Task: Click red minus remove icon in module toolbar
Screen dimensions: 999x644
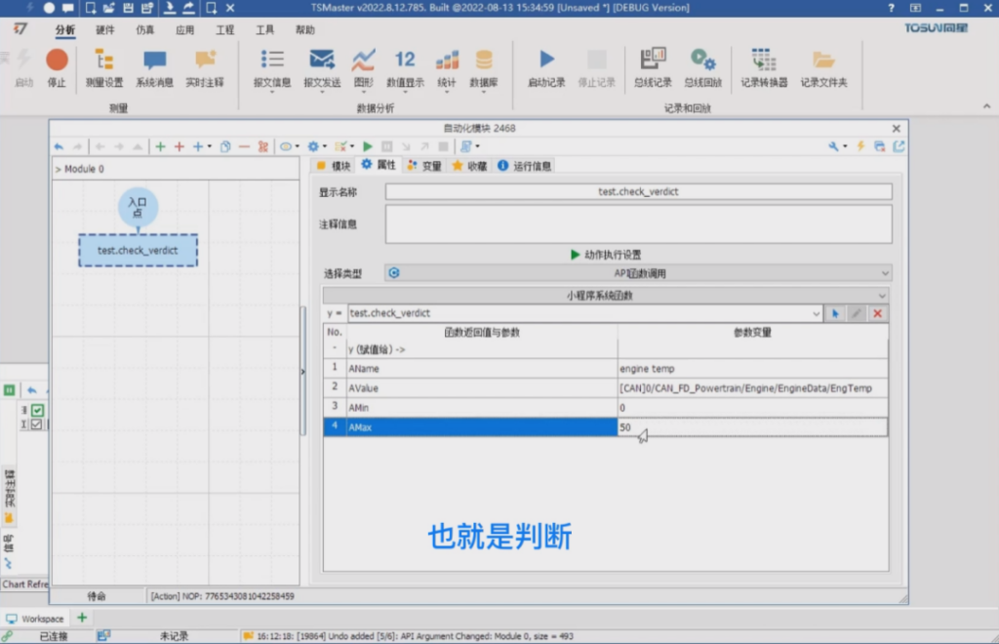Action: pyautogui.click(x=244, y=146)
